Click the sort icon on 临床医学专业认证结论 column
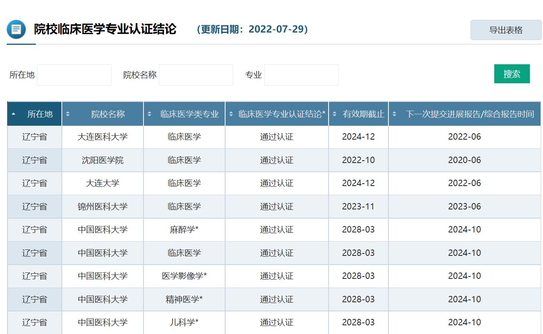The height and width of the screenshot is (334, 543). [x=231, y=113]
